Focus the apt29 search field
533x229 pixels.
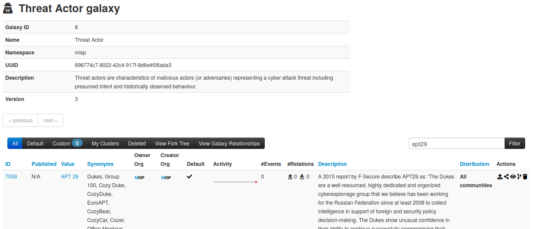[x=456, y=144]
